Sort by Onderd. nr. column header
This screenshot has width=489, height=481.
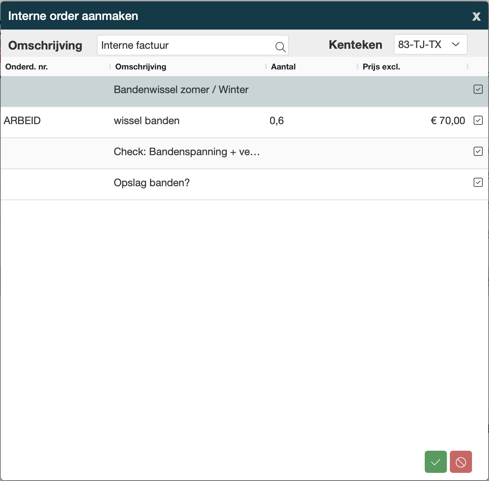tap(27, 67)
